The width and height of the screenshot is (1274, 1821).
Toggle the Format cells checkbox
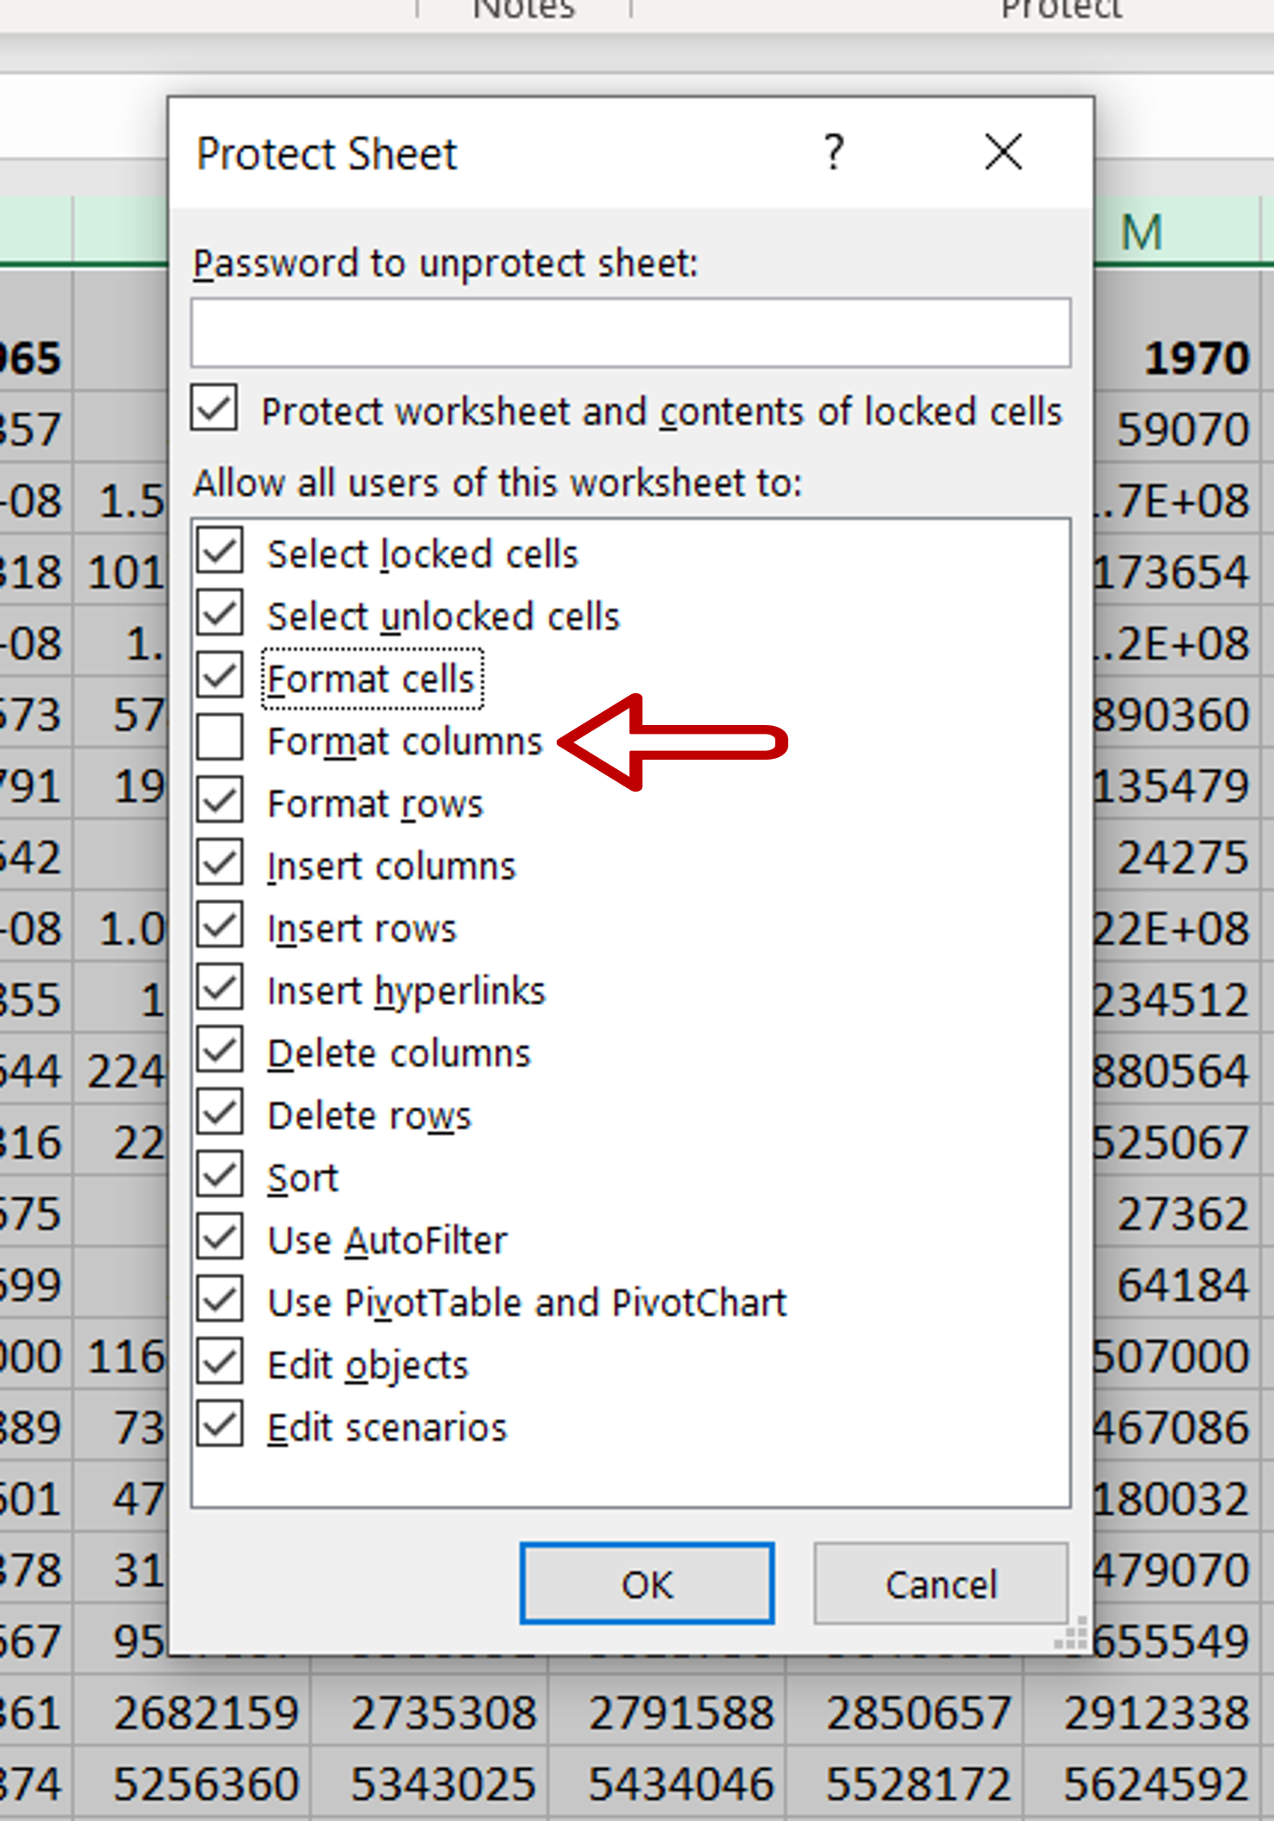pyautogui.click(x=220, y=677)
